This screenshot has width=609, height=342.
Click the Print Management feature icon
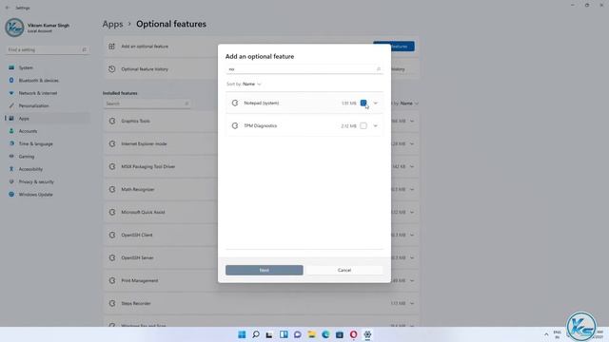112,280
